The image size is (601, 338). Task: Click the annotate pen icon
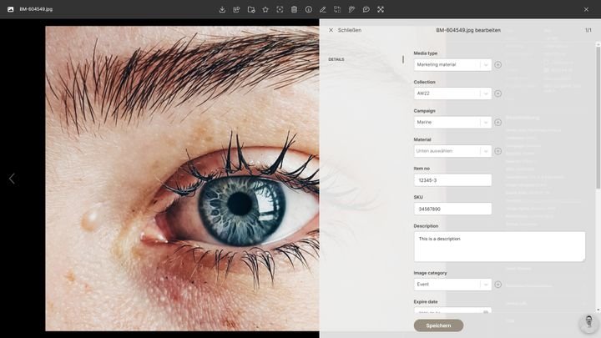[x=351, y=9]
